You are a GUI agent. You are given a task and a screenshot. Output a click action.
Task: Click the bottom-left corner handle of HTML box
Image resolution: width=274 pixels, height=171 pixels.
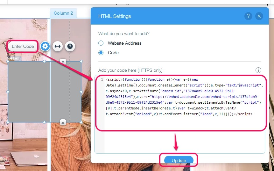coord(8,122)
